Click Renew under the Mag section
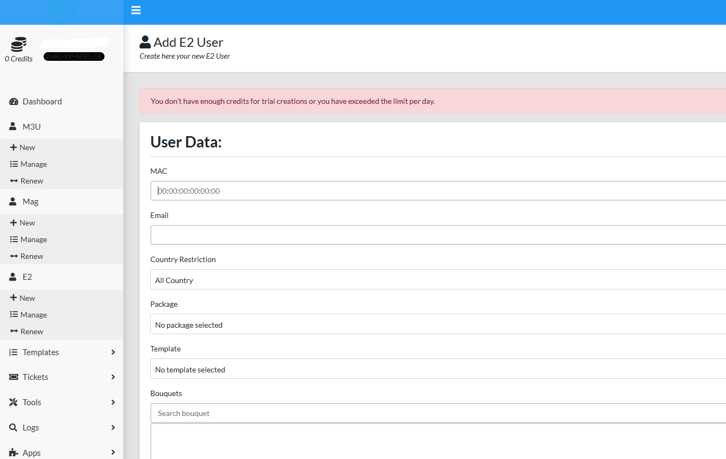This screenshot has height=459, width=726. (31, 256)
